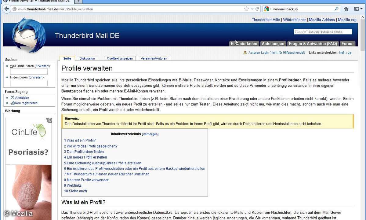Click the site identity globe icon in address bar

click(14, 9)
